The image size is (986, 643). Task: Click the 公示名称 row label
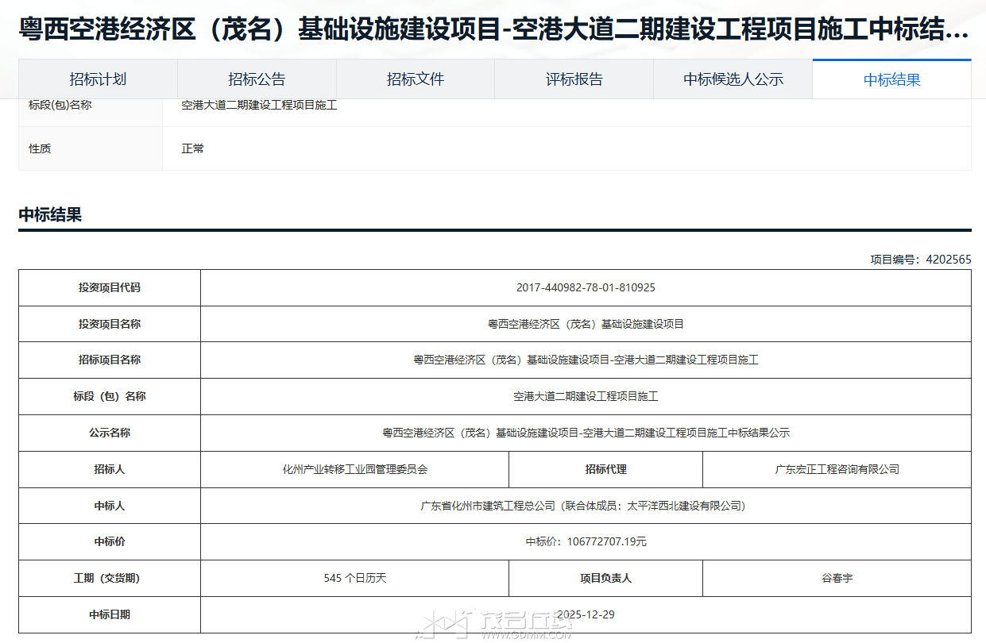point(110,433)
